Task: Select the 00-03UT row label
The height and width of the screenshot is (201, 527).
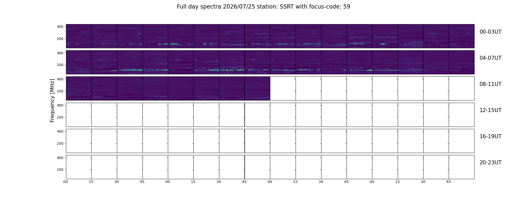Action: pos(490,32)
